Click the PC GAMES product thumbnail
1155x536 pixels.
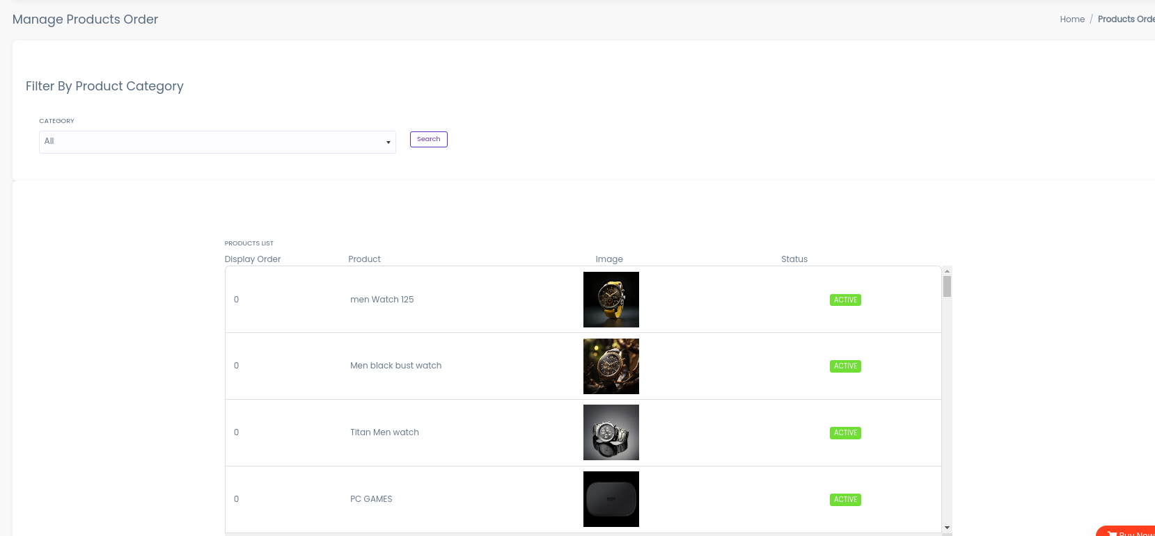[611, 499]
